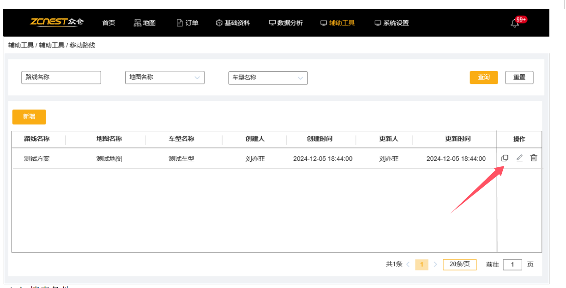Click the 测试地图 cell
Image resolution: width=566 pixels, height=288 pixels.
click(x=109, y=159)
